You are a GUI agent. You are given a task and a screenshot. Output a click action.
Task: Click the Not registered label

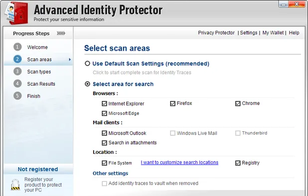pos(38,169)
